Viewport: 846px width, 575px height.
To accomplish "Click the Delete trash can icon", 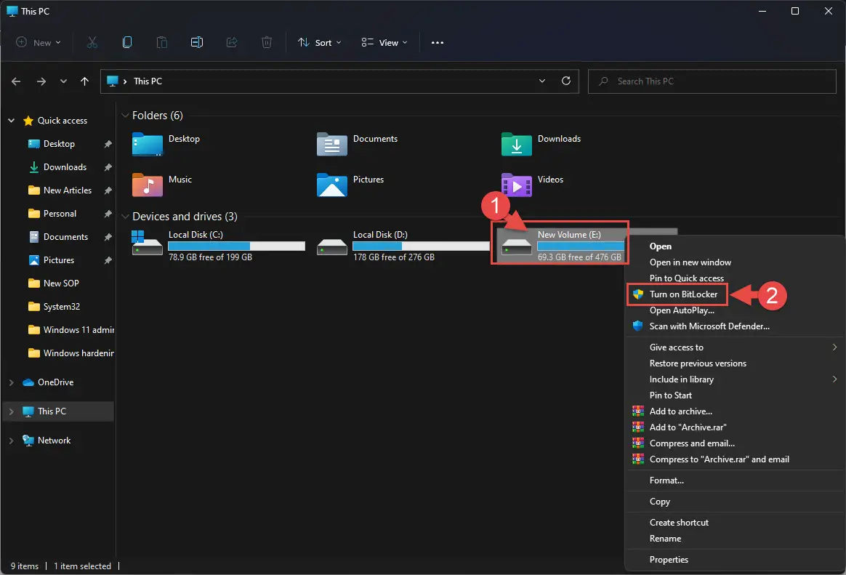I will pyautogui.click(x=267, y=43).
